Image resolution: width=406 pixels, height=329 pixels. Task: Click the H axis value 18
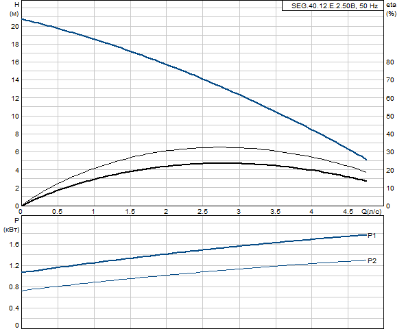tap(15, 45)
